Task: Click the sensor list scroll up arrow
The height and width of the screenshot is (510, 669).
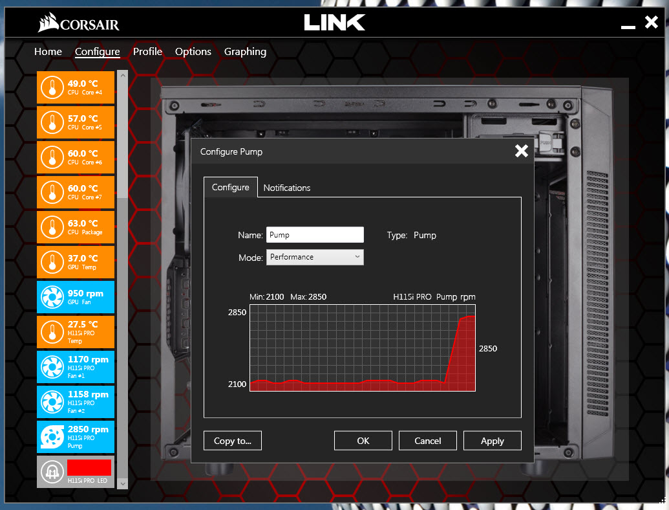Action: (x=122, y=76)
